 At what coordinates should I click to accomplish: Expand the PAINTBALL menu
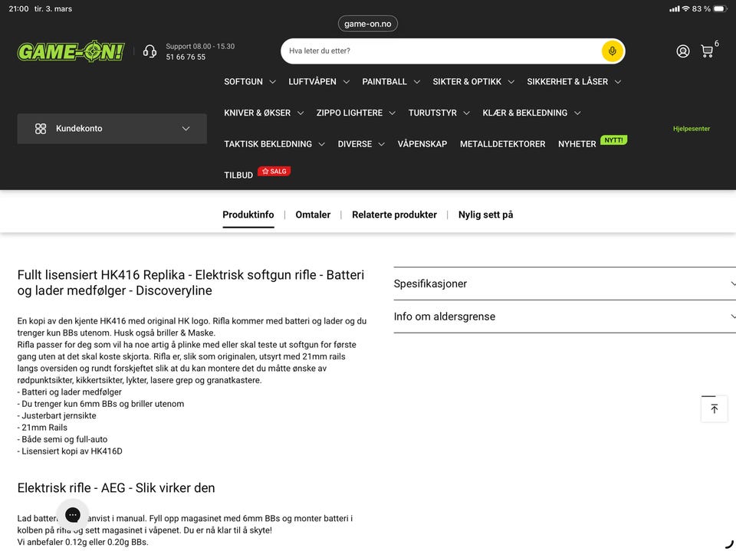pyautogui.click(x=390, y=82)
